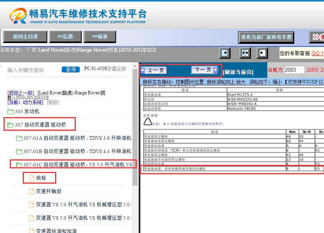Click the current page number field 2083
Viewport: 324px width, 233px height.
[294, 70]
